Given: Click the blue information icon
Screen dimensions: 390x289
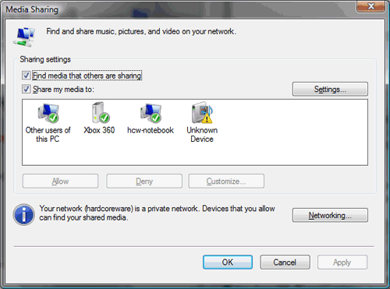Looking at the screenshot, I should pos(23,214).
